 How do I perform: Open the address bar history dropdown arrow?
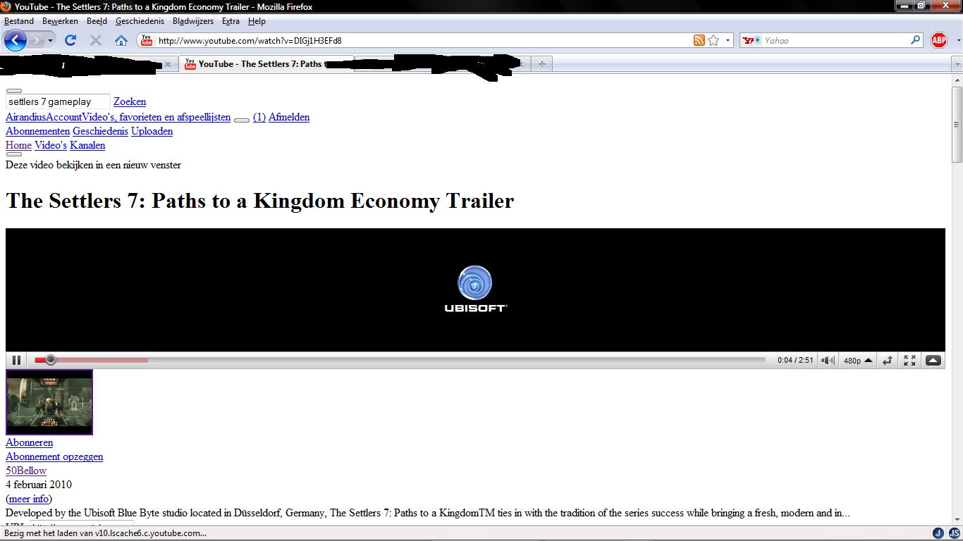728,40
